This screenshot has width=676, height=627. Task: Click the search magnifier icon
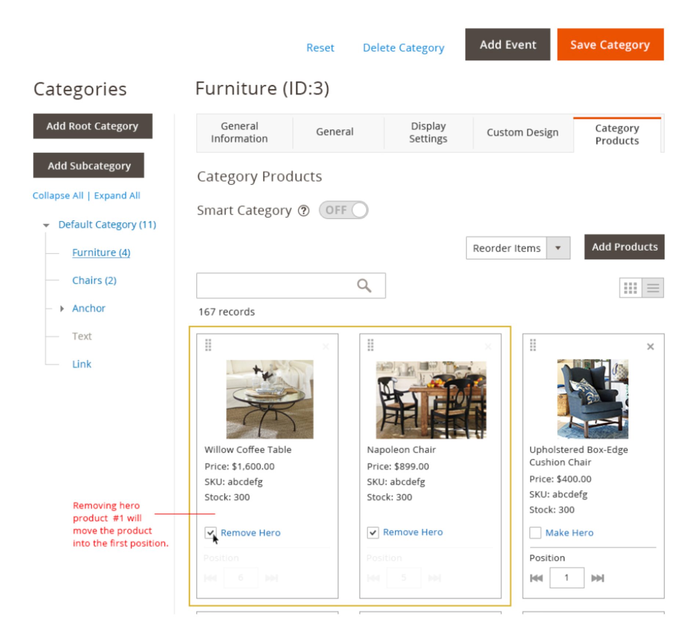pos(364,286)
